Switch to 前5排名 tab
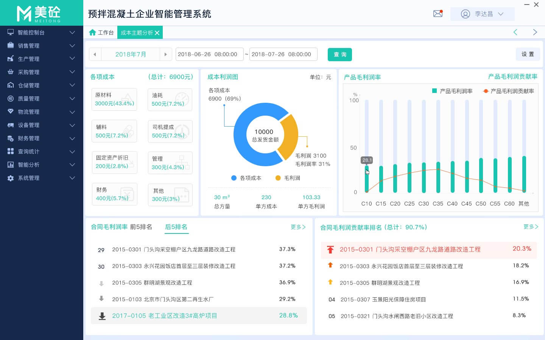Screen dimensions: 545x340 click(141, 227)
